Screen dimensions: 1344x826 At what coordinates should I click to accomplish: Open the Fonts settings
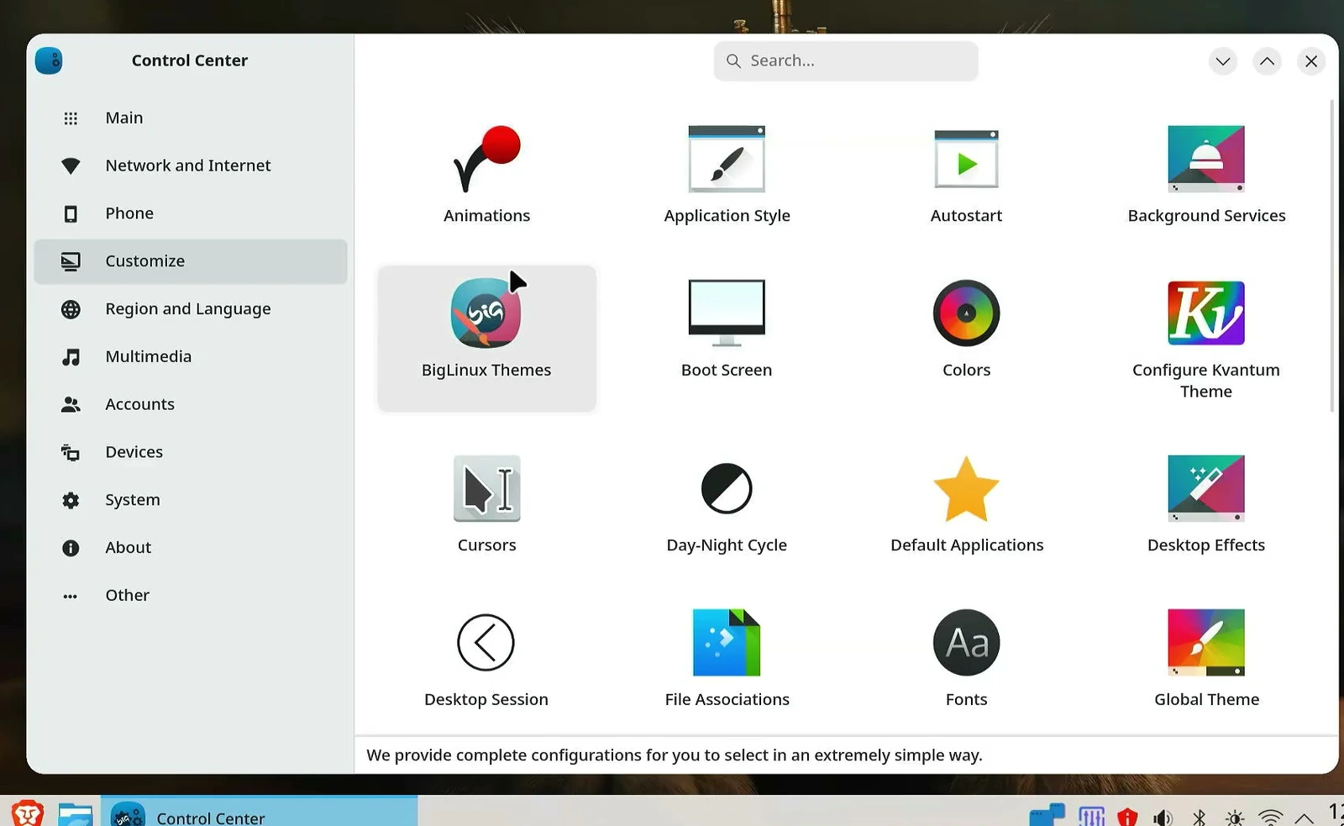click(966, 659)
